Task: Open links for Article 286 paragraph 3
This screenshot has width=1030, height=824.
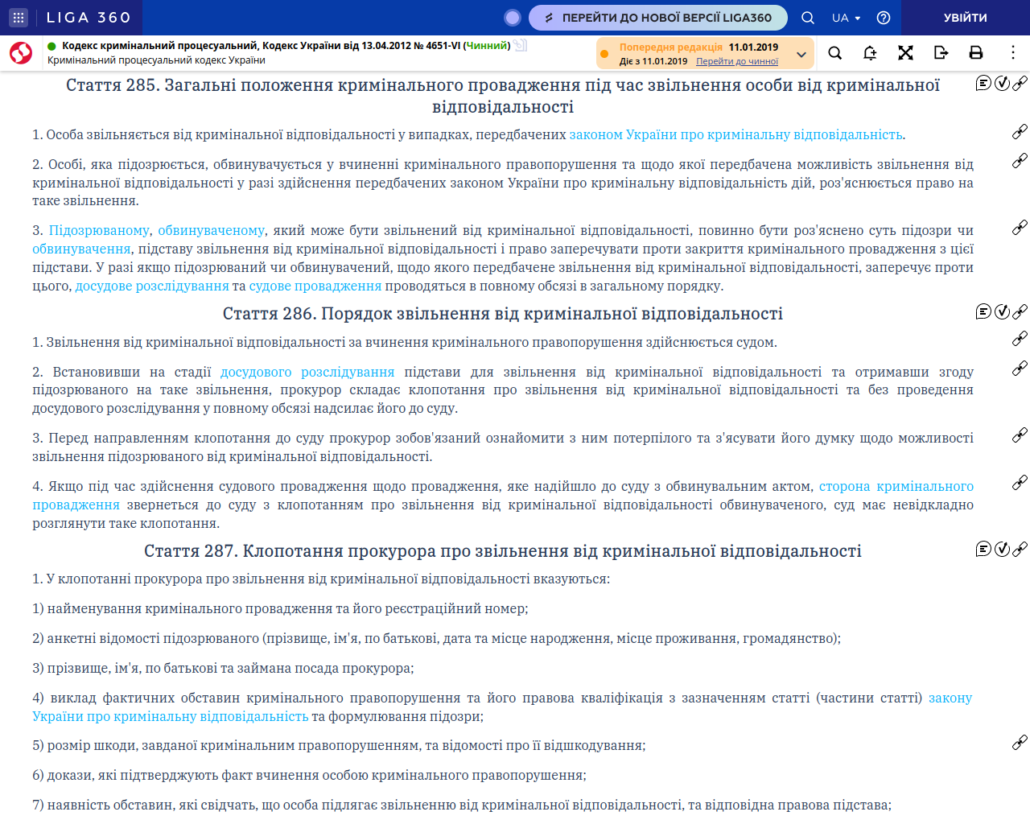Action: click(x=1020, y=435)
